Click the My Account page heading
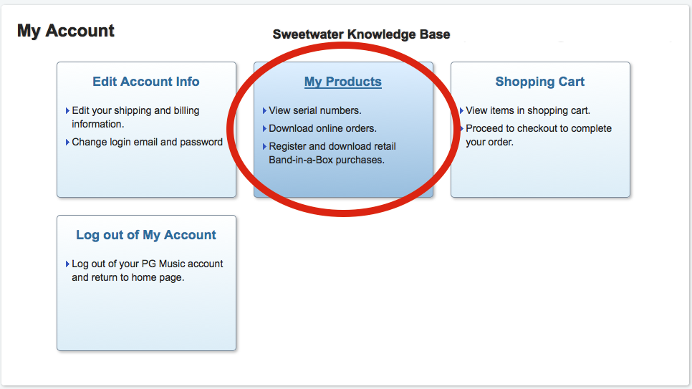This screenshot has width=692, height=389. 66,31
